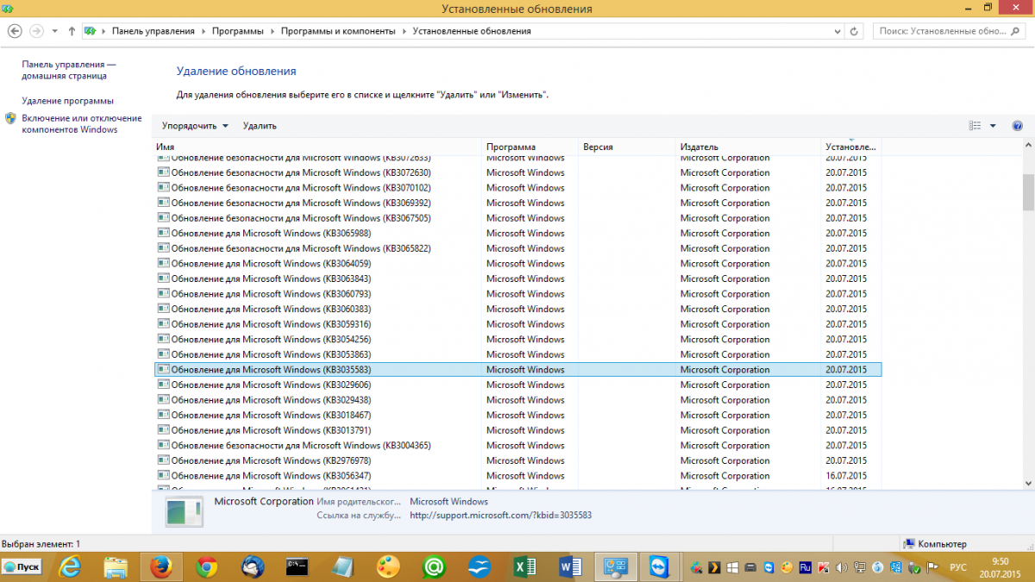The image size is (1035, 582).
Task: Open the Help question mark icon
Action: pos(1017,126)
